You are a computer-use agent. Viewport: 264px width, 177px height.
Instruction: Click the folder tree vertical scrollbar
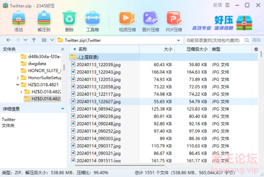(x=64, y=67)
